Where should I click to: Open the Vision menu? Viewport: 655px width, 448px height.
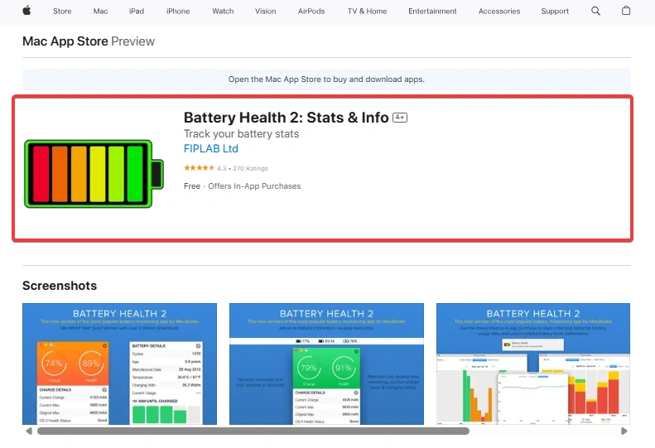[266, 12]
